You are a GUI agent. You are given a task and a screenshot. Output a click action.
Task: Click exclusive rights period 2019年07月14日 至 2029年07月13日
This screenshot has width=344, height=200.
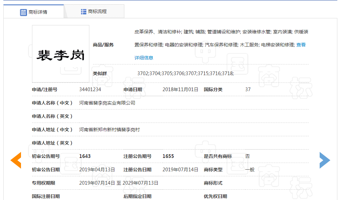(119, 183)
